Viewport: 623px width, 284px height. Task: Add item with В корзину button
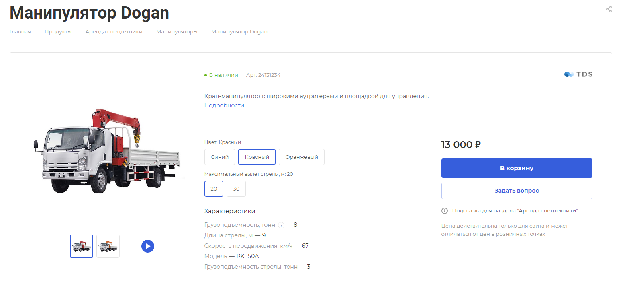(517, 168)
